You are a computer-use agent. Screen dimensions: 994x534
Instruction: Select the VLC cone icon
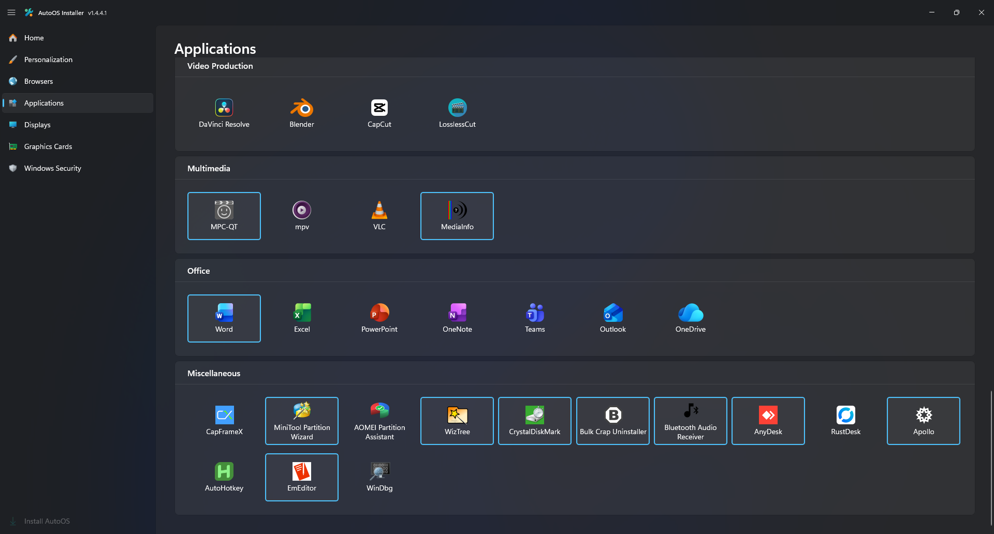(x=379, y=210)
